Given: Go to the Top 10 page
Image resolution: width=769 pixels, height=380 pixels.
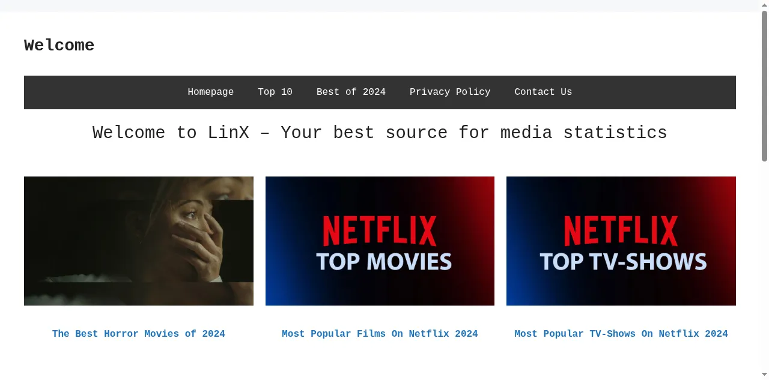Looking at the screenshot, I should point(275,92).
